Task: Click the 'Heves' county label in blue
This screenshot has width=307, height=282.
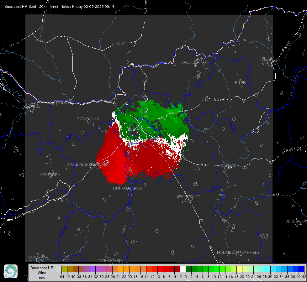Action: (232, 127)
